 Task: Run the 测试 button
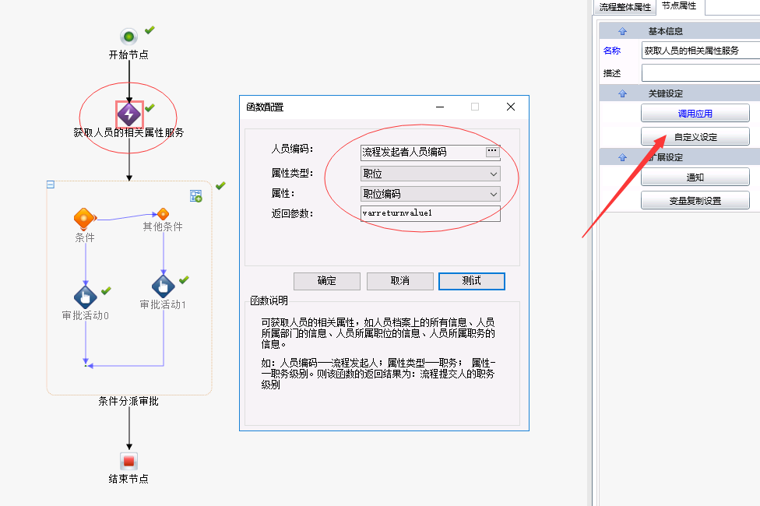(x=472, y=281)
